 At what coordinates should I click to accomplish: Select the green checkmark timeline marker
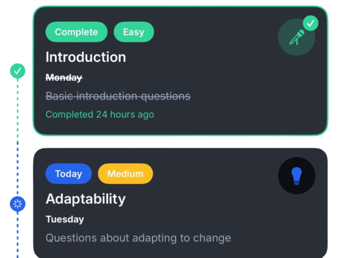[x=18, y=71]
